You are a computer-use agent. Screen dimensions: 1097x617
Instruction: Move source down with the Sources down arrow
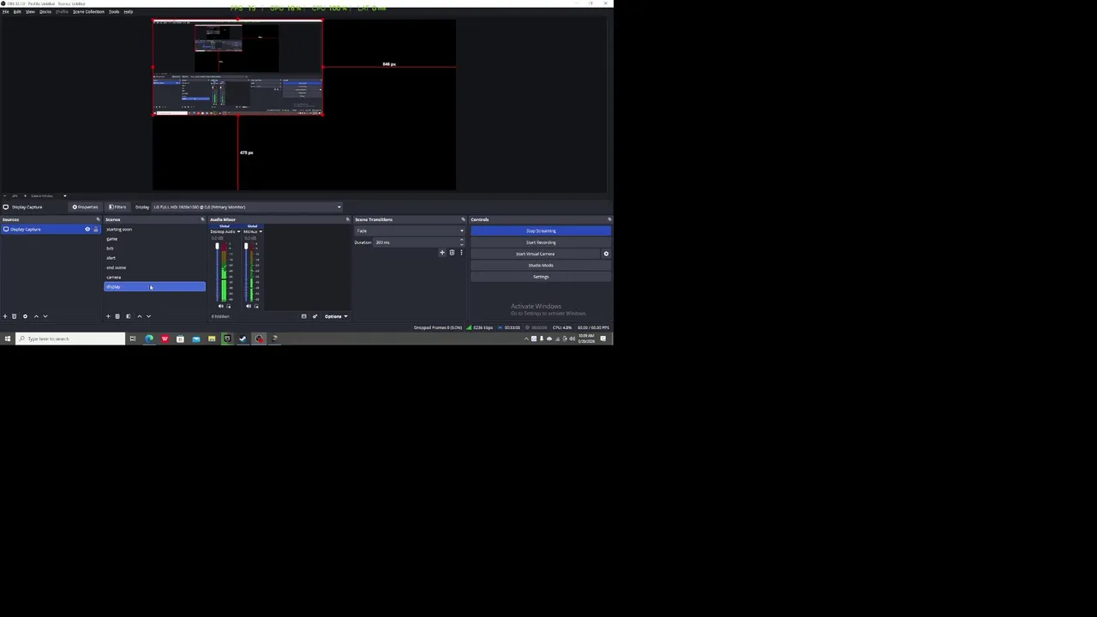point(45,316)
